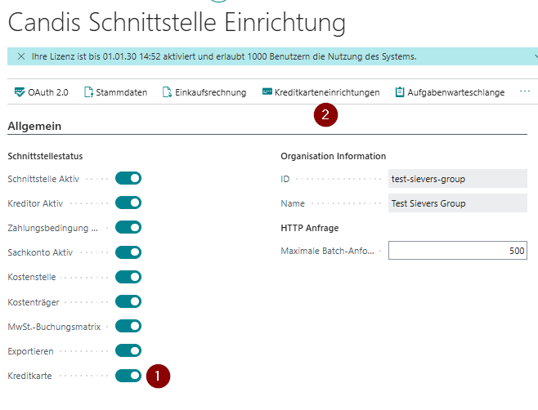Switch off the Kostenstelle toggle
Viewport: 538px width, 410px height.
coord(128,277)
